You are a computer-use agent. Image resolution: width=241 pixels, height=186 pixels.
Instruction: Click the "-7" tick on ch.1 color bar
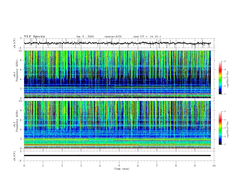(x=224, y=95)
